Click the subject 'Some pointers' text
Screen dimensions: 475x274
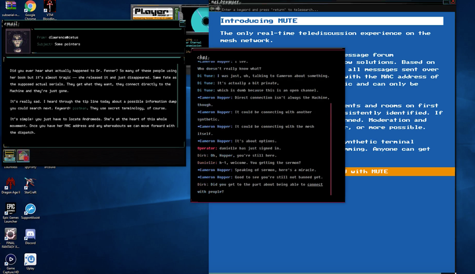(67, 44)
